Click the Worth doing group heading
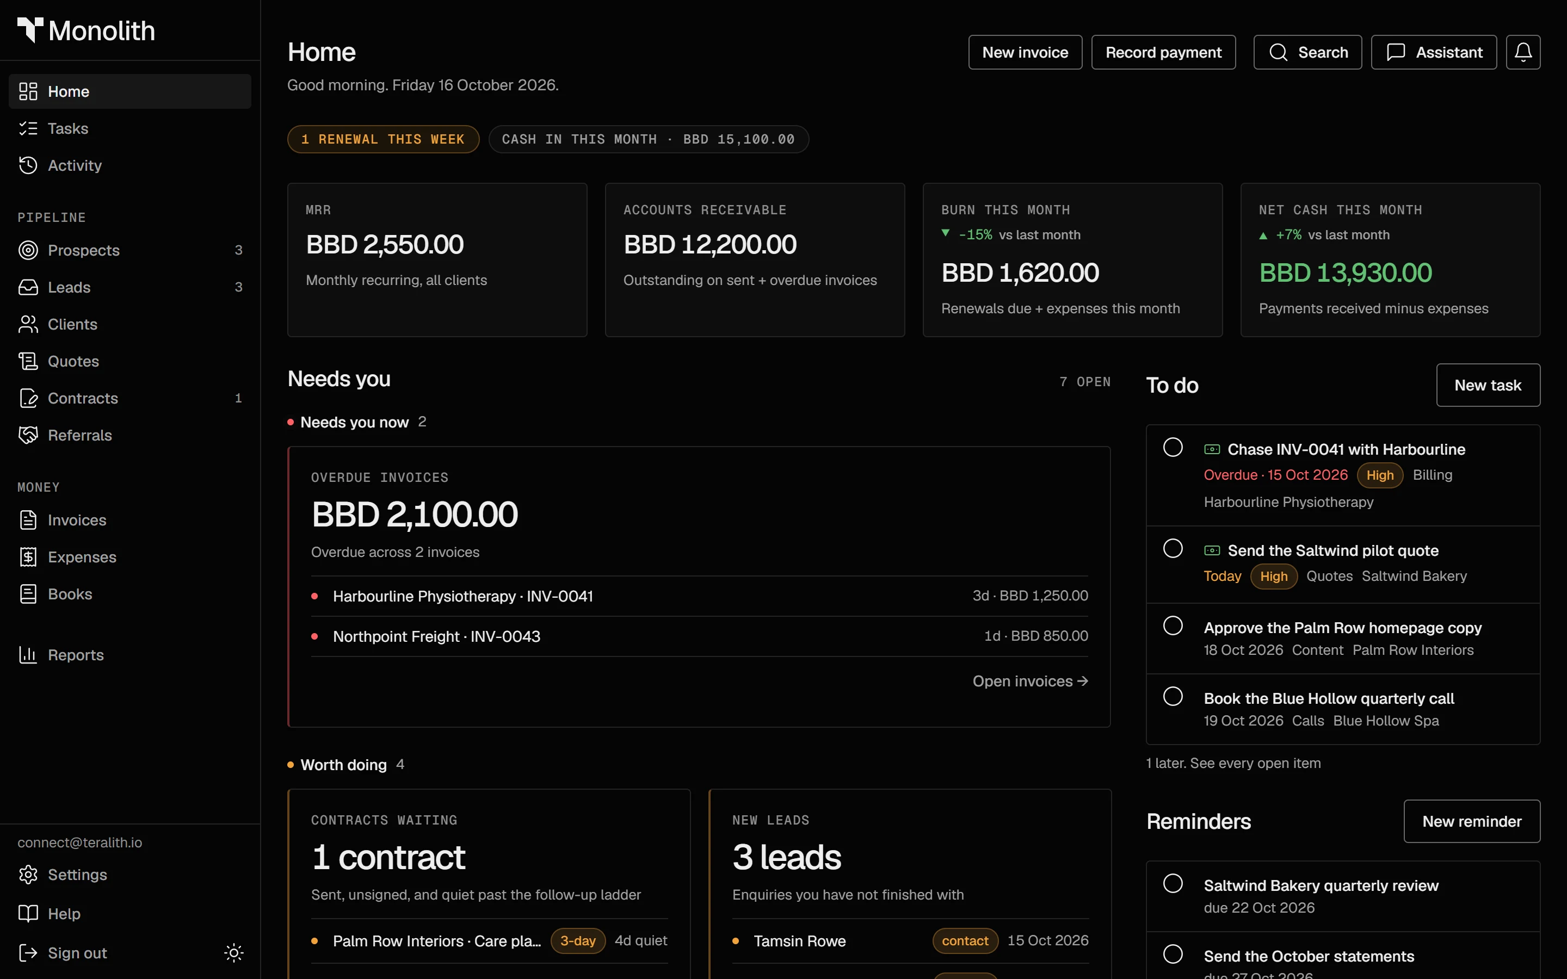 tap(343, 765)
